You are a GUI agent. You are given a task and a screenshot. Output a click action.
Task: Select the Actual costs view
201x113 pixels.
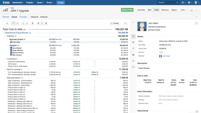tap(14, 17)
